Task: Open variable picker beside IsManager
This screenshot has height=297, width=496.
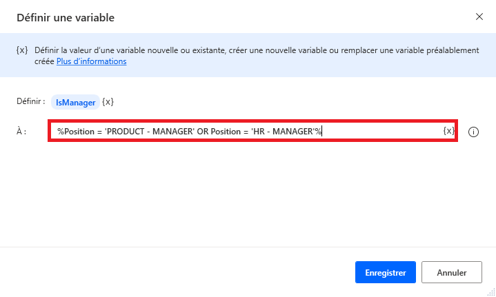Action: click(x=108, y=102)
